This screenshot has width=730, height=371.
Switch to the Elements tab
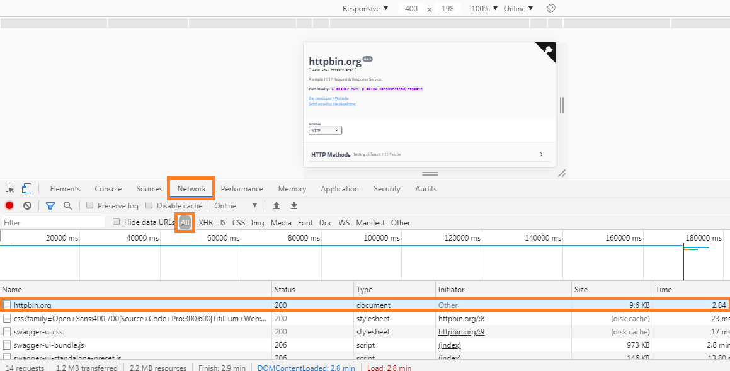point(65,188)
